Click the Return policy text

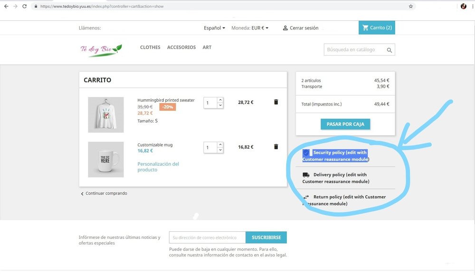click(344, 200)
